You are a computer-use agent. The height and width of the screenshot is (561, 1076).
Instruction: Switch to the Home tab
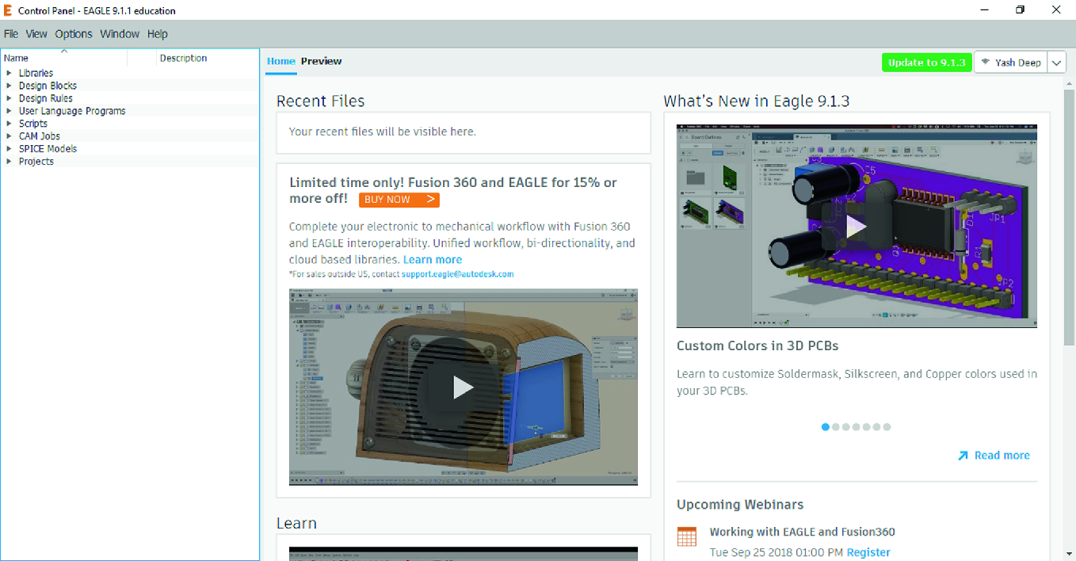280,61
